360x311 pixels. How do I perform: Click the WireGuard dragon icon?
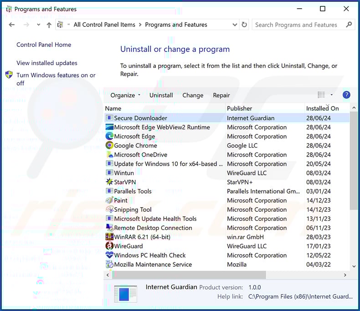(109, 246)
